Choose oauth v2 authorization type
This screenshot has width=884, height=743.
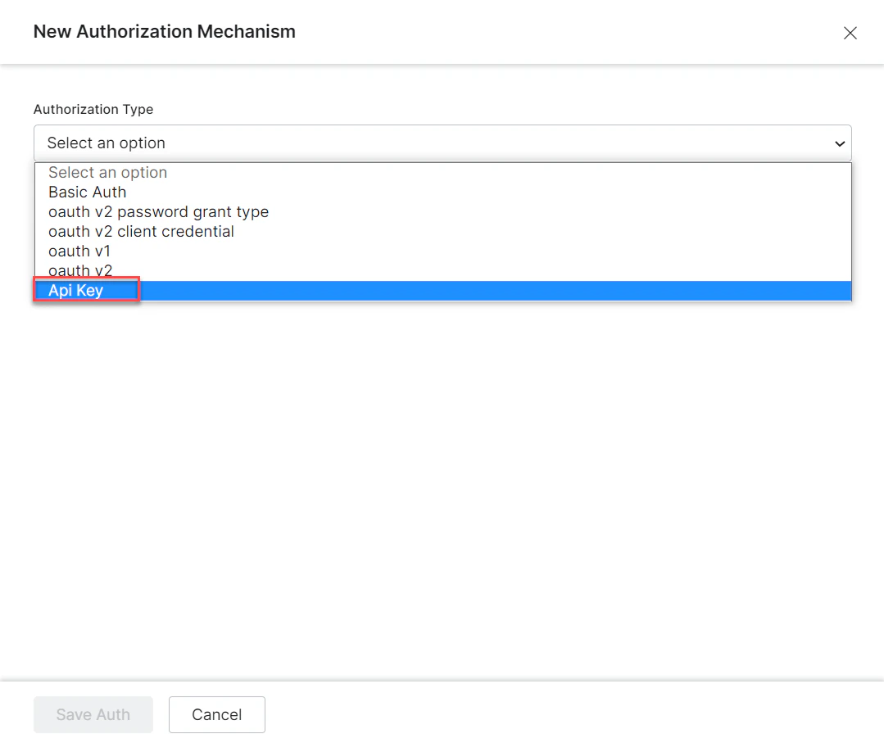coord(79,270)
